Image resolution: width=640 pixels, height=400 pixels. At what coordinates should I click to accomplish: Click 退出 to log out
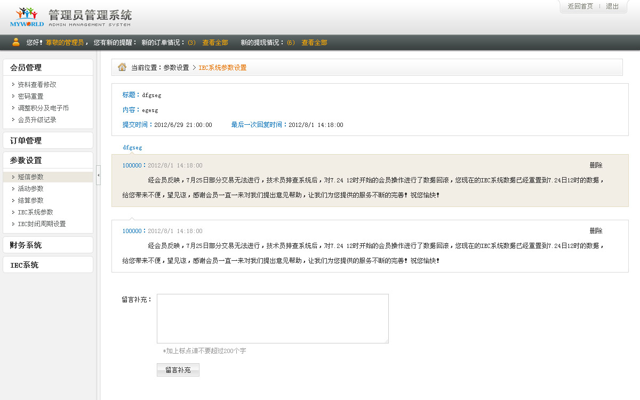612,6
